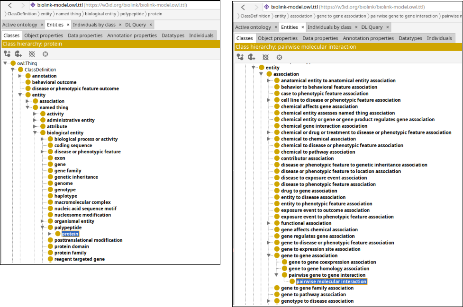463x307 pixels.
Task: Select 'macromolecular complex' class in tree
Action: point(82,202)
